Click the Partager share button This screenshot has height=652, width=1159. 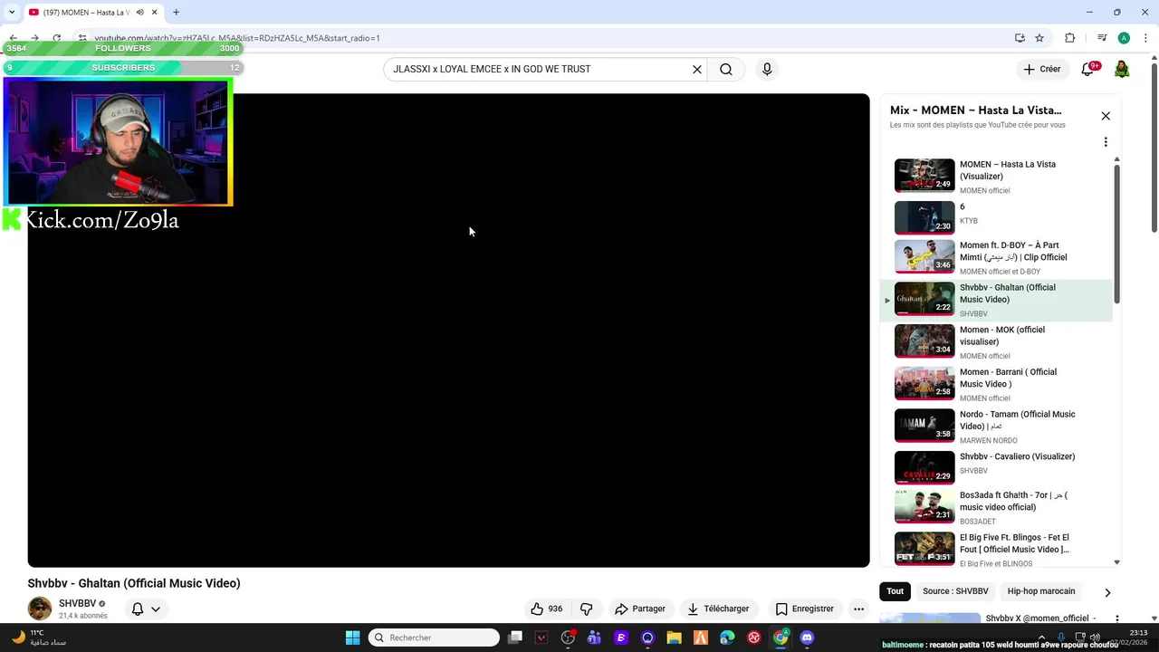[x=639, y=609]
